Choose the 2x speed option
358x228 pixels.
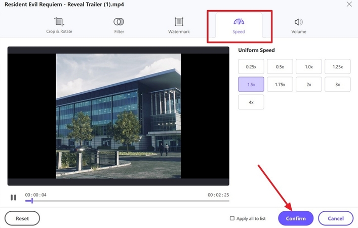[309, 84]
